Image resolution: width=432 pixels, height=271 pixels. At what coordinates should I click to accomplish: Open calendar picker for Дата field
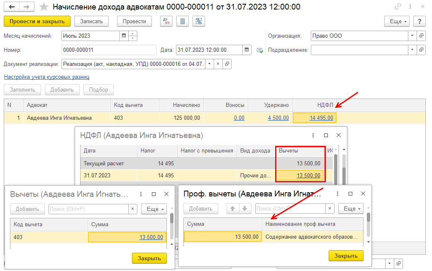pos(247,50)
